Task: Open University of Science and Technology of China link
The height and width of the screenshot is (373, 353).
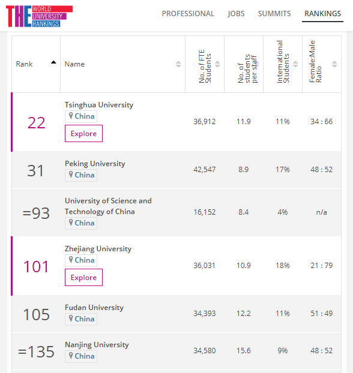Action: click(x=108, y=206)
